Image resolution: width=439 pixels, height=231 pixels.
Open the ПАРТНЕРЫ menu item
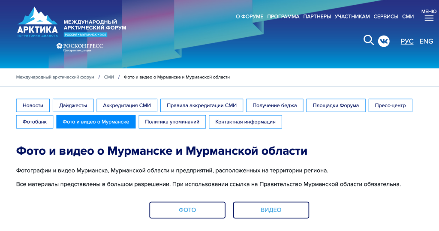click(x=317, y=17)
